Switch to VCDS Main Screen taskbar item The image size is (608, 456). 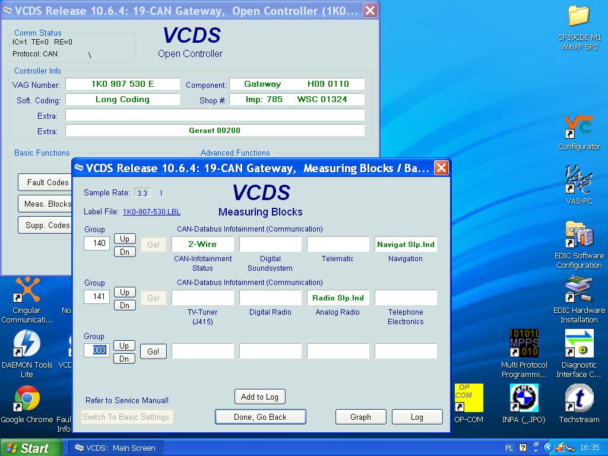click(x=116, y=448)
